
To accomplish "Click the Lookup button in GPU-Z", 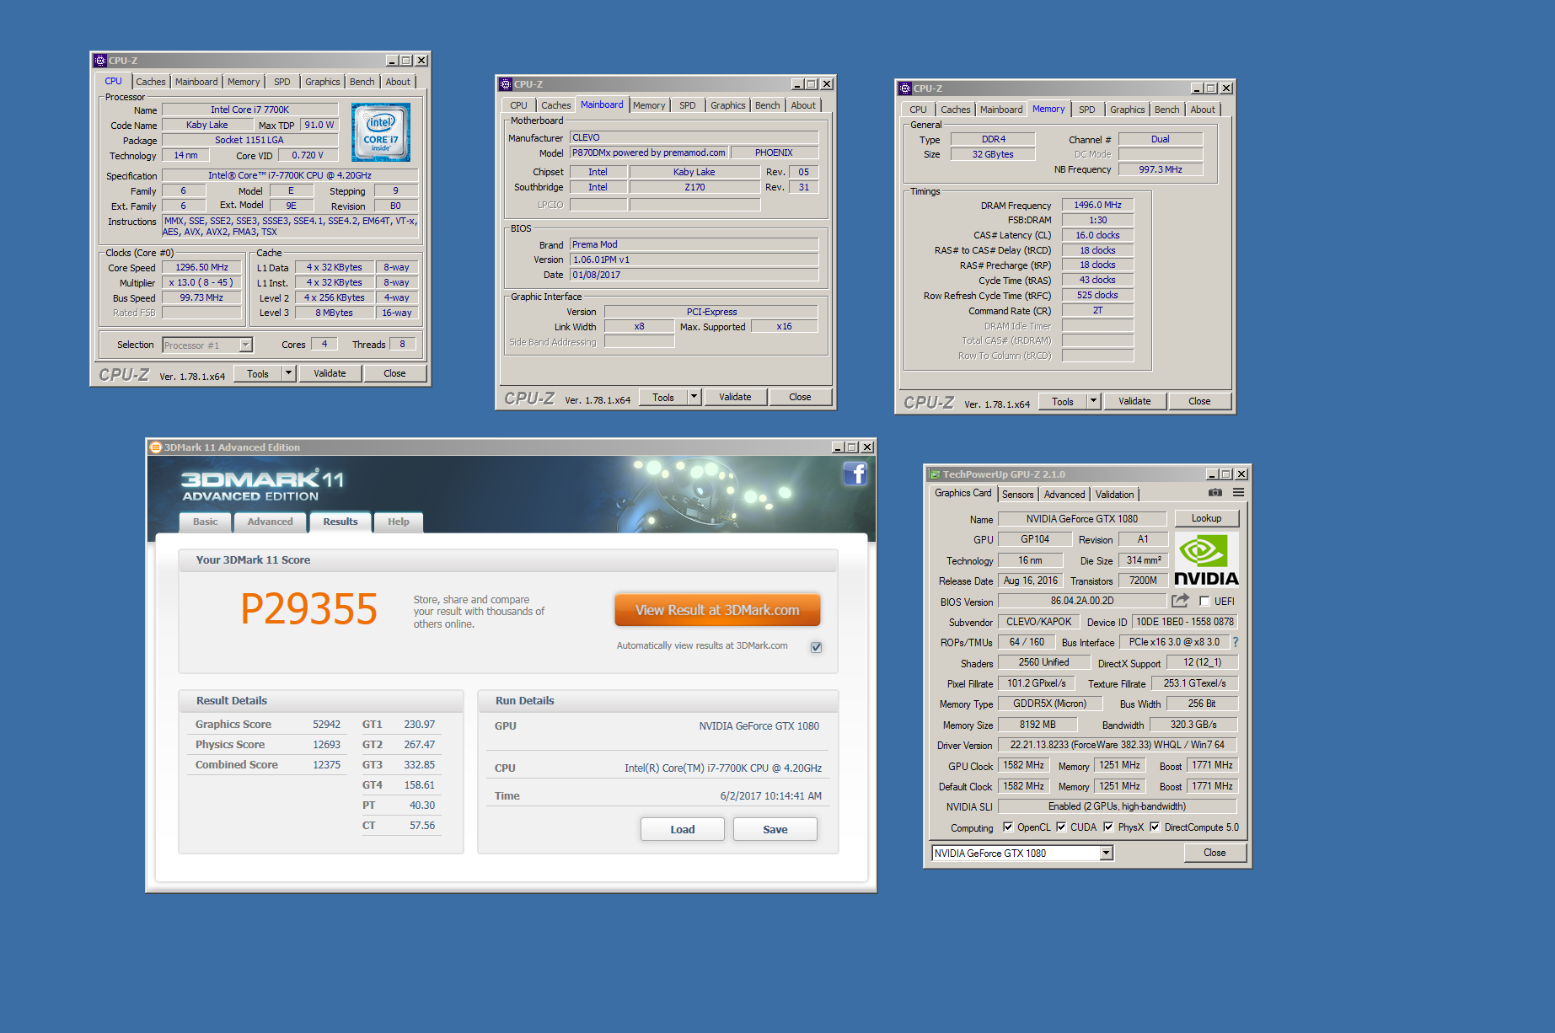I will tap(1206, 518).
